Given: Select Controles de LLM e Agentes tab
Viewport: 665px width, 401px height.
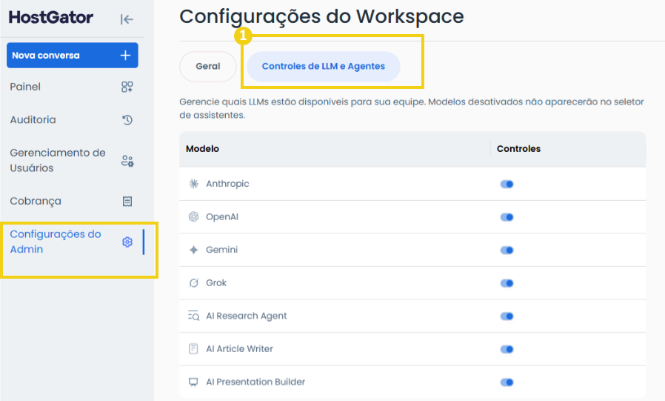Looking at the screenshot, I should pos(324,67).
